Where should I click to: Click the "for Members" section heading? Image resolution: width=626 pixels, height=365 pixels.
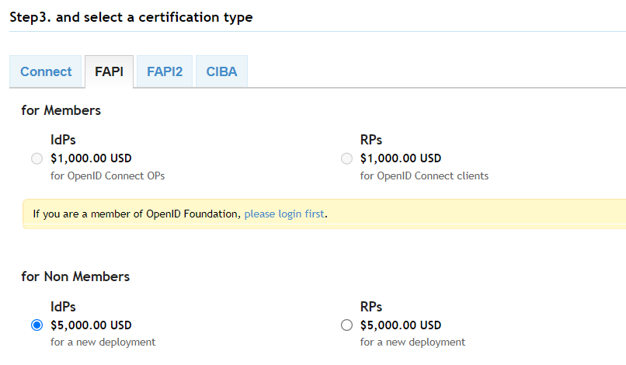pos(61,110)
